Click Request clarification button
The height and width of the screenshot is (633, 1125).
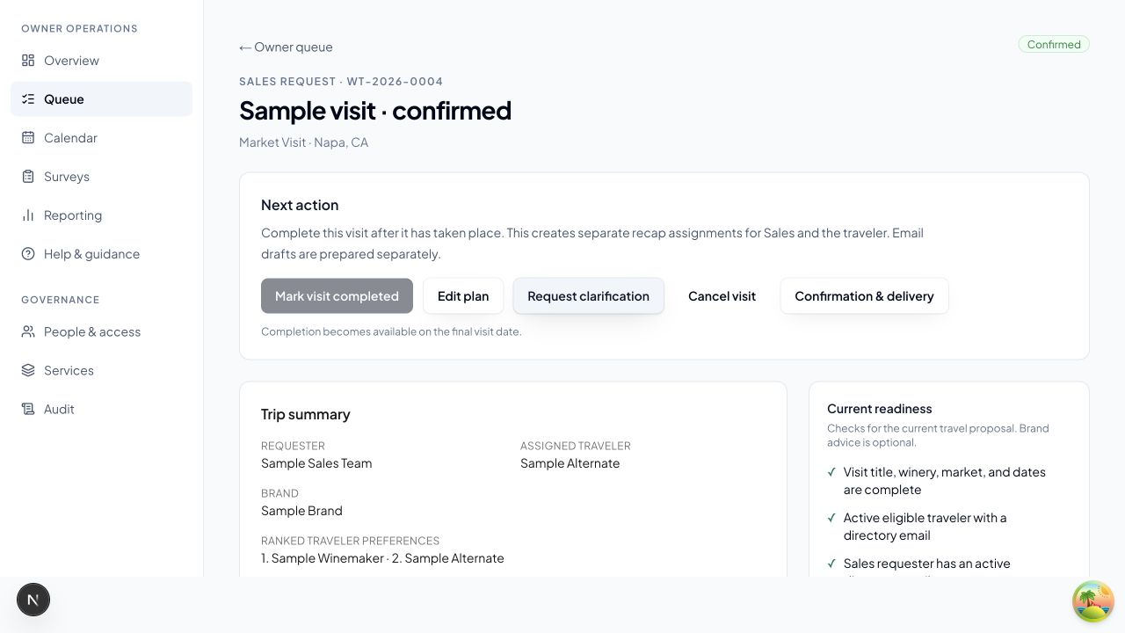(588, 296)
